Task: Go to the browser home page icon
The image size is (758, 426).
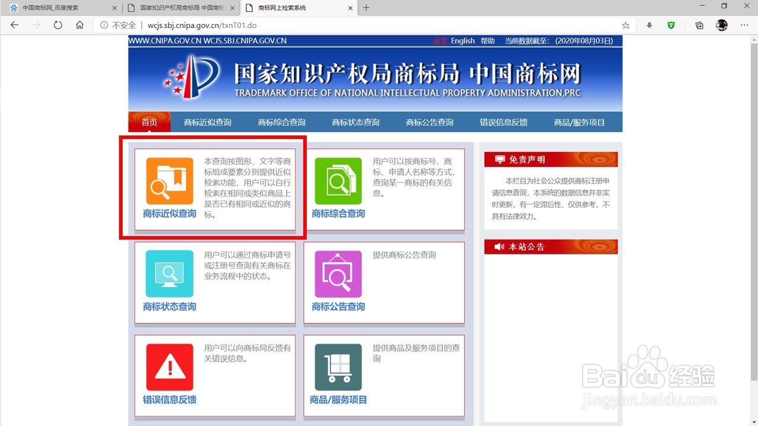Action: tap(79, 25)
